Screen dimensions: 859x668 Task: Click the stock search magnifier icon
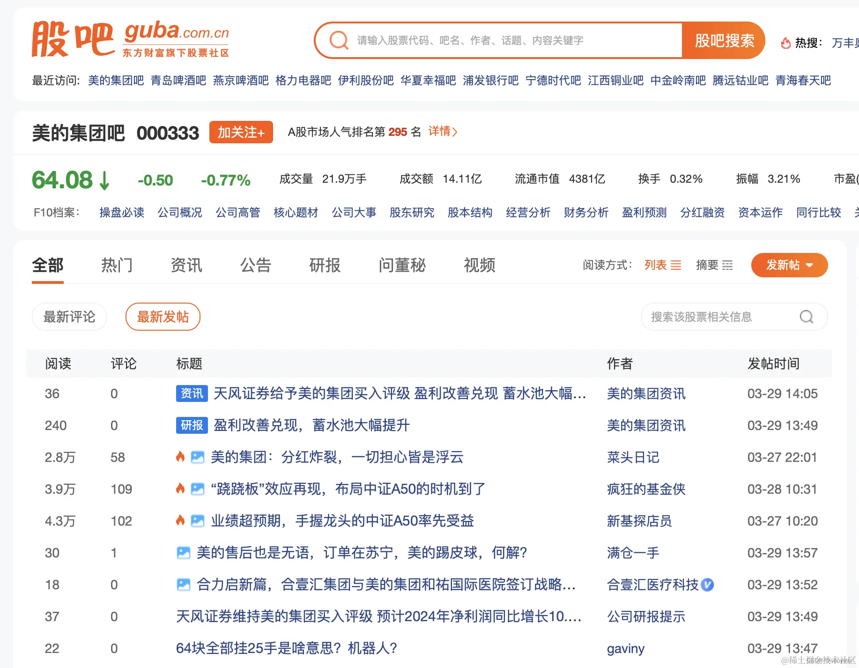pyautogui.click(x=806, y=317)
